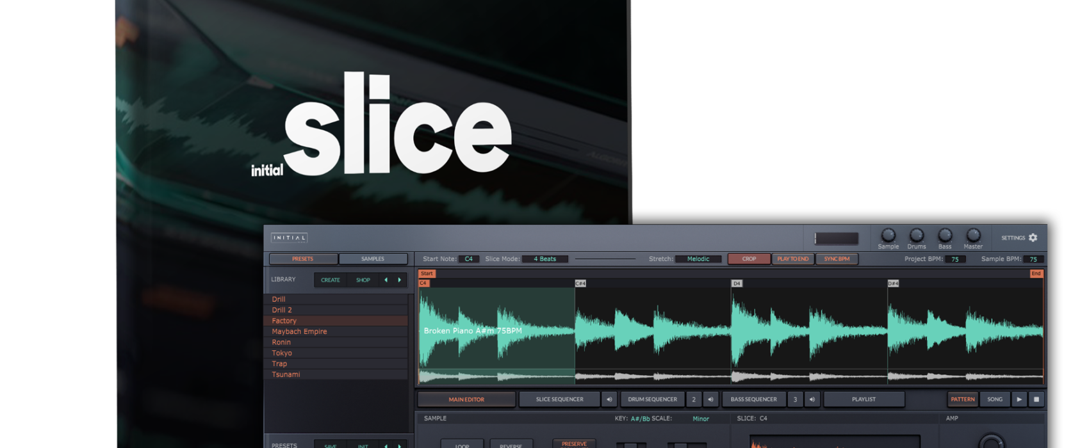Go to next library with right arrow
This screenshot has height=448, width=1089.
[x=400, y=280]
